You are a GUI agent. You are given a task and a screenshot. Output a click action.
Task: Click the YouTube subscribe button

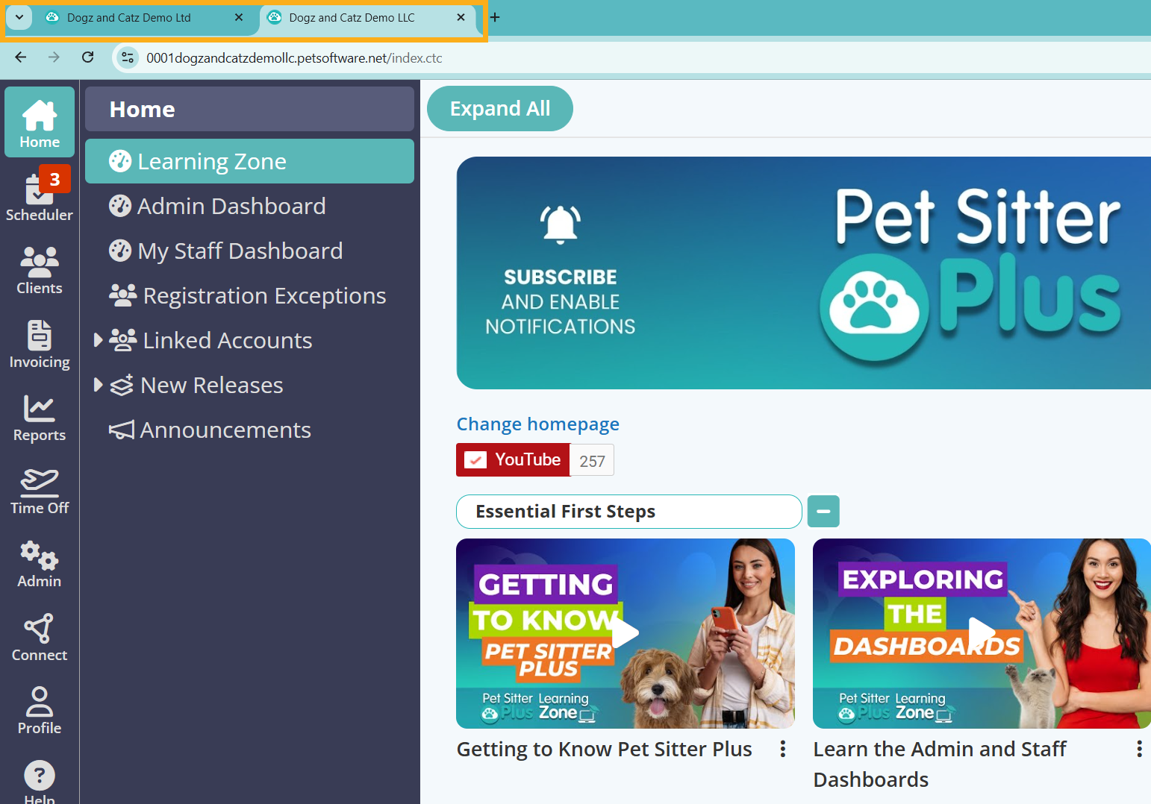pyautogui.click(x=512, y=459)
